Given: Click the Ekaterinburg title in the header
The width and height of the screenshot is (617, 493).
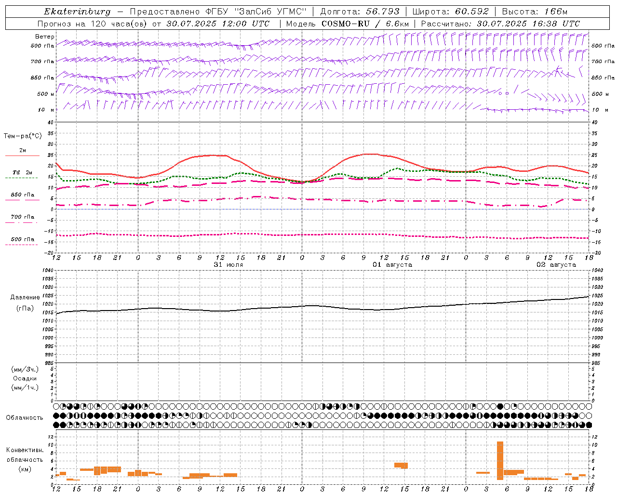Looking at the screenshot, I should click(77, 12).
